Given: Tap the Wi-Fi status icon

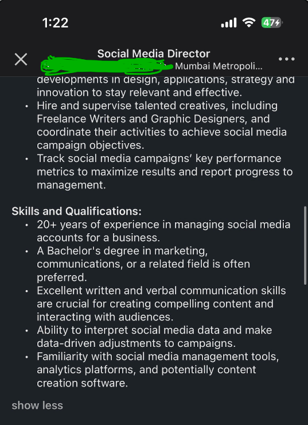Looking at the screenshot, I should click(x=249, y=22).
